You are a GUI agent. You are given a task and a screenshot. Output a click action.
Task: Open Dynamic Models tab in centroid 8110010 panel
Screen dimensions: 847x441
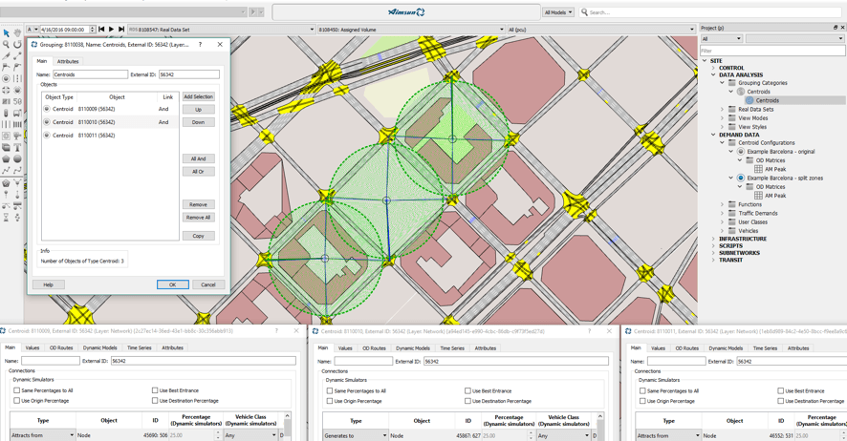click(x=413, y=348)
